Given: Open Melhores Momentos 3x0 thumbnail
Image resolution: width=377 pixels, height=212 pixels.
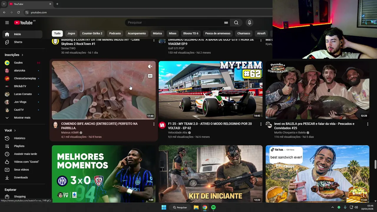Looking at the screenshot, I should (104, 174).
